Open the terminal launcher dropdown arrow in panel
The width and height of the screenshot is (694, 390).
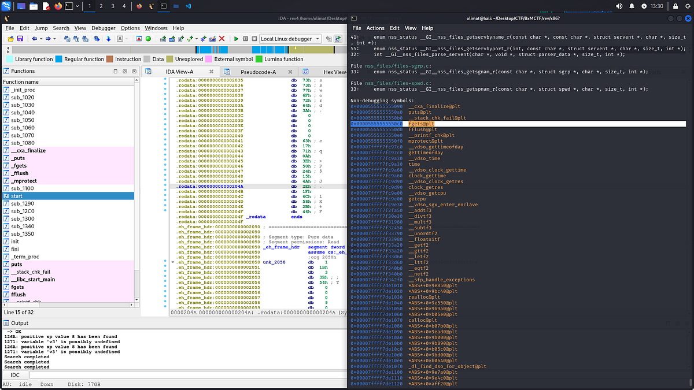tap(78, 6)
